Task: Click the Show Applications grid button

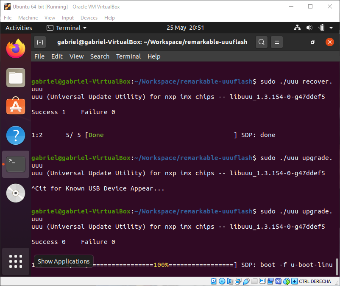Action: tap(16, 261)
